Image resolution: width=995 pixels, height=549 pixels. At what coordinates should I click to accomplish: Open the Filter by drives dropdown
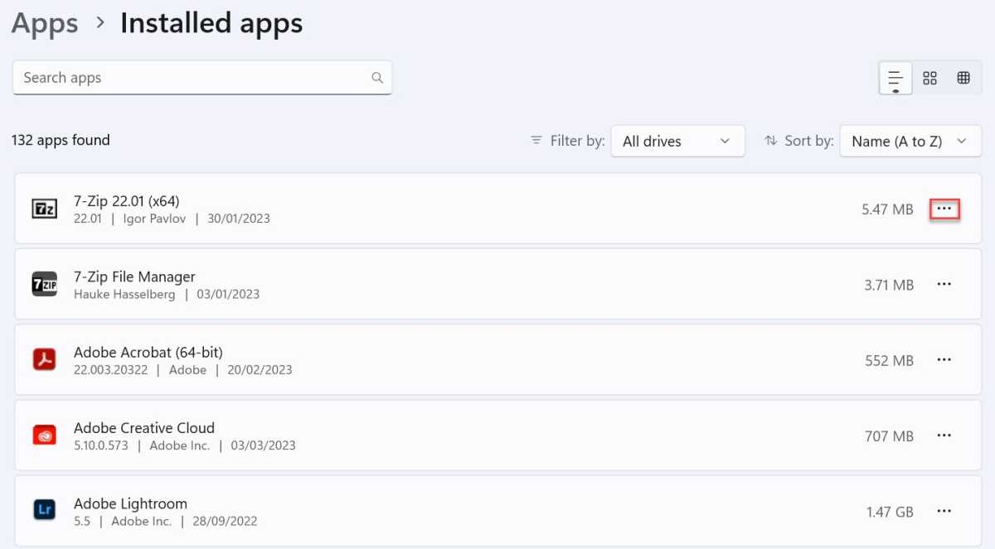coord(677,142)
